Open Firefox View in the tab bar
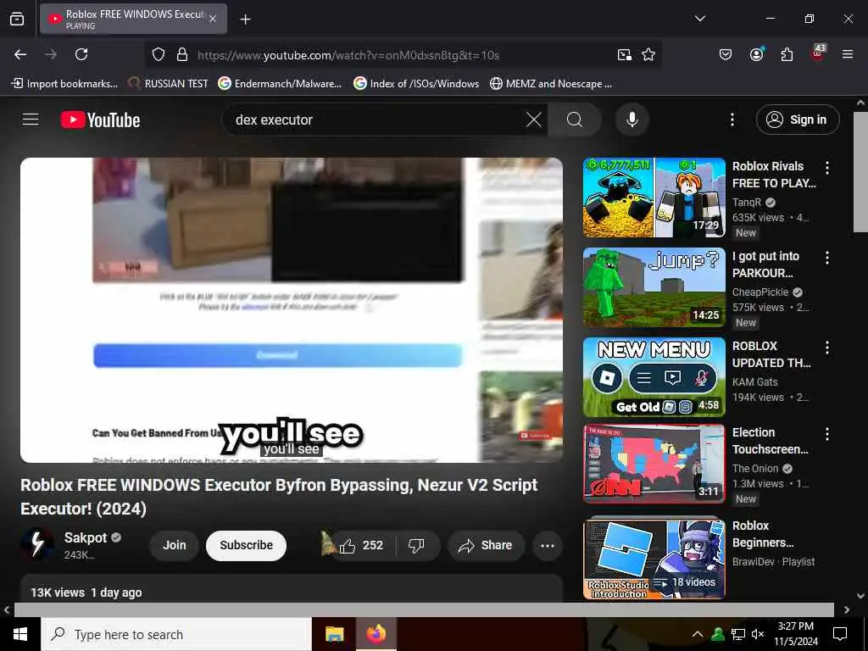Image resolution: width=868 pixels, height=651 pixels. [x=17, y=19]
